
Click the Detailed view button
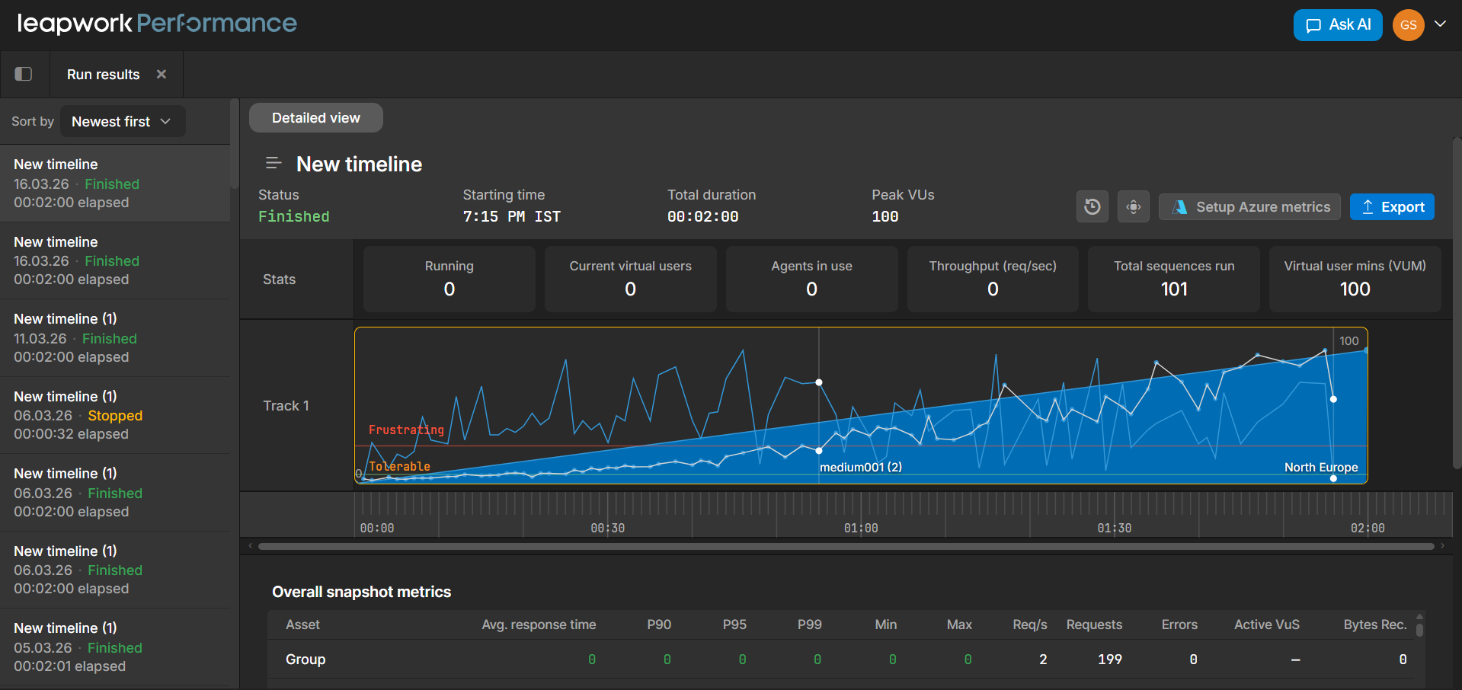click(x=315, y=118)
